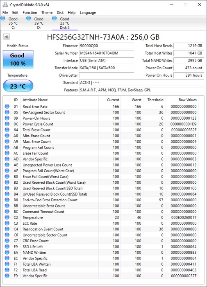The width and height of the screenshot is (207, 287).
Task: Click the previous disk arrow button
Action: click(x=7, y=37)
